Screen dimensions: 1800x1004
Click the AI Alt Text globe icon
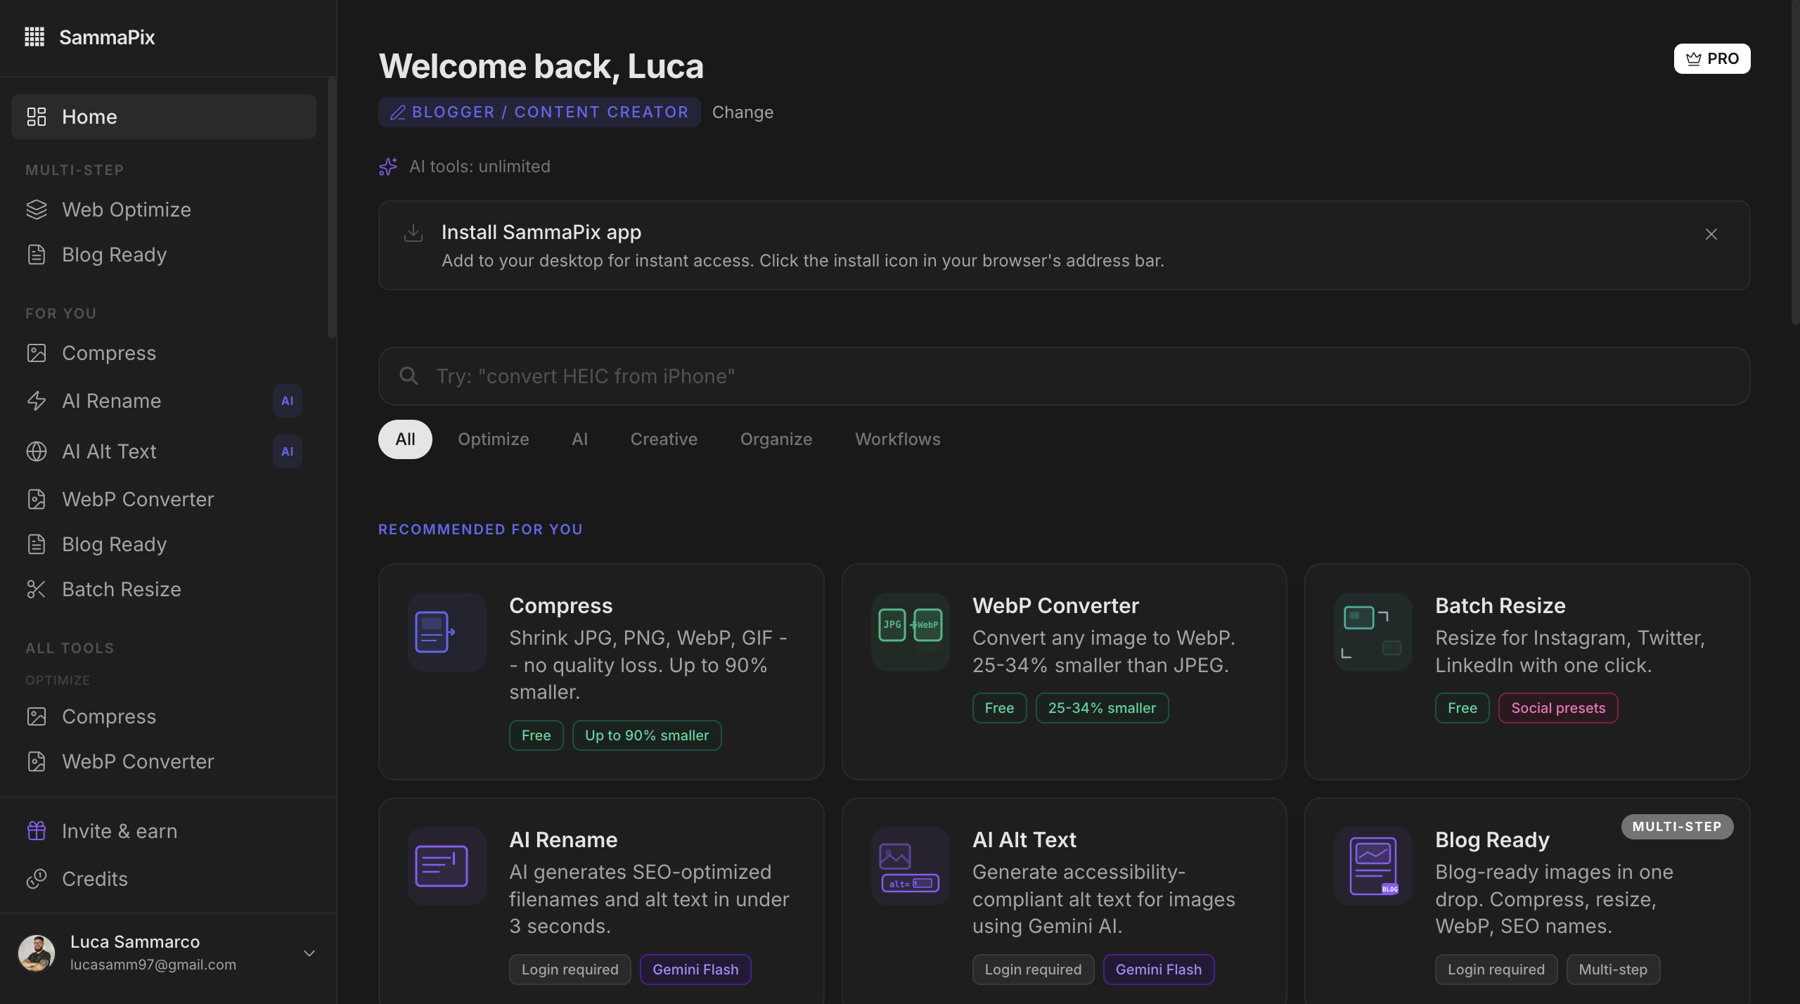pyautogui.click(x=37, y=451)
